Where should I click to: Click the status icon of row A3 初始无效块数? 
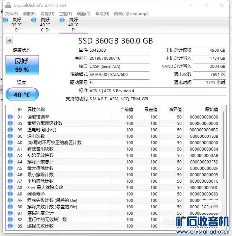10,155
